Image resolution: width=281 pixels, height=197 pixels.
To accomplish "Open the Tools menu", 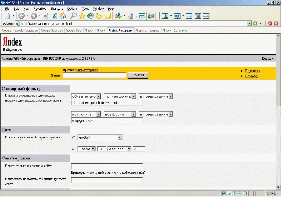I will click(85, 8).
